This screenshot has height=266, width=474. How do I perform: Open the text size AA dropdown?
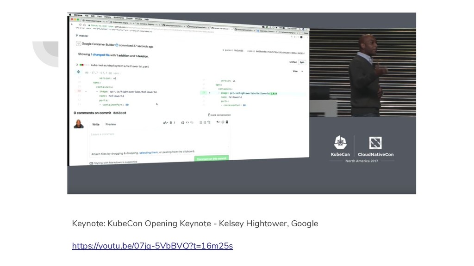click(165, 122)
